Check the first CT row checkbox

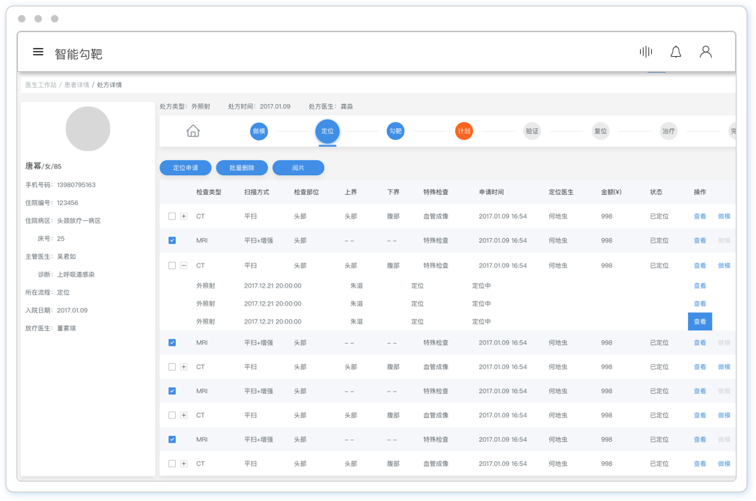[x=172, y=216]
